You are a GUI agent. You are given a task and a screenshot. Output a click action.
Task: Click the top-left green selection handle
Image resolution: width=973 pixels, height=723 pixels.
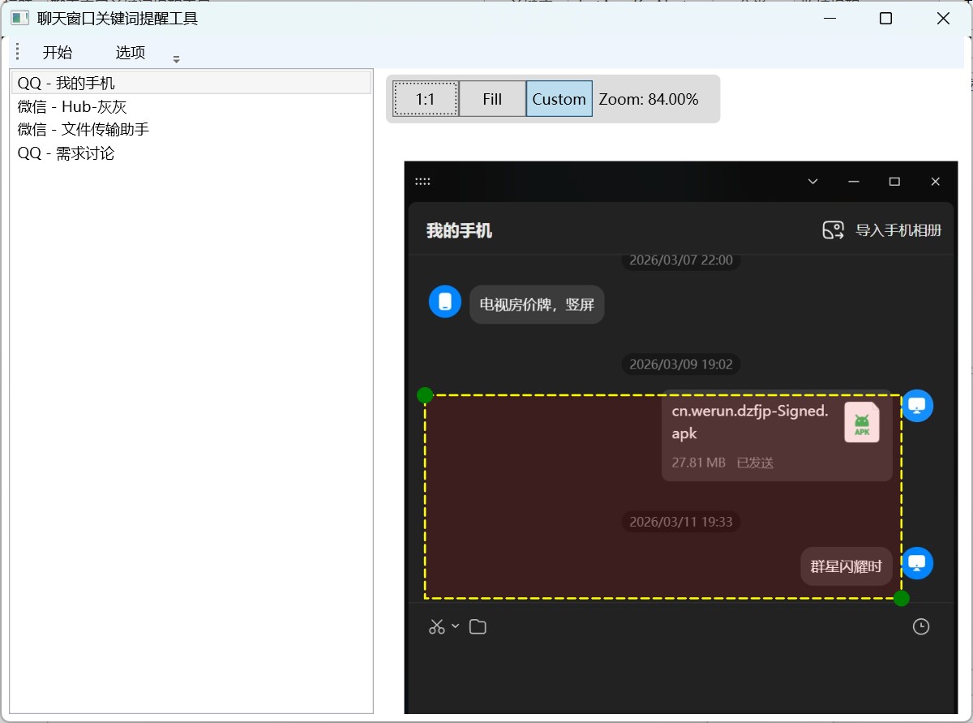424,395
